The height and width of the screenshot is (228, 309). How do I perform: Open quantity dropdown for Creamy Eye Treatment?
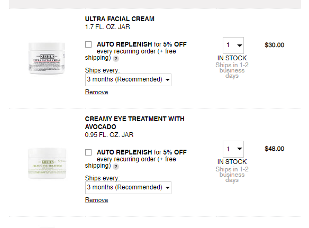click(x=233, y=149)
